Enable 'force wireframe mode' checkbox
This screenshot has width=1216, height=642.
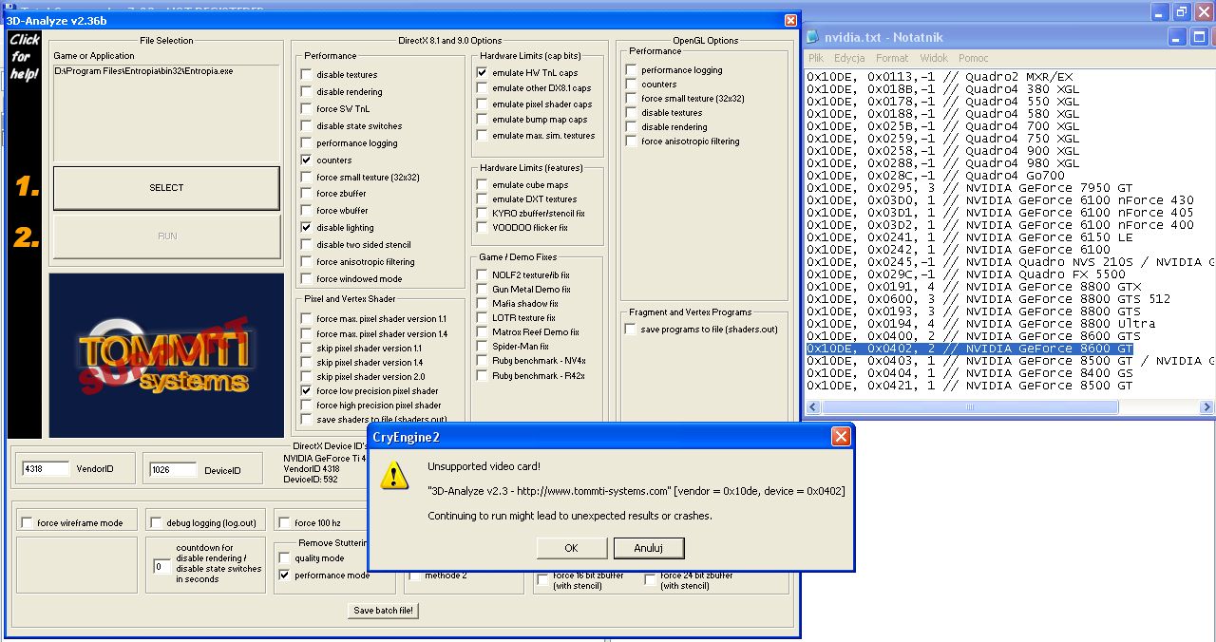tap(27, 523)
